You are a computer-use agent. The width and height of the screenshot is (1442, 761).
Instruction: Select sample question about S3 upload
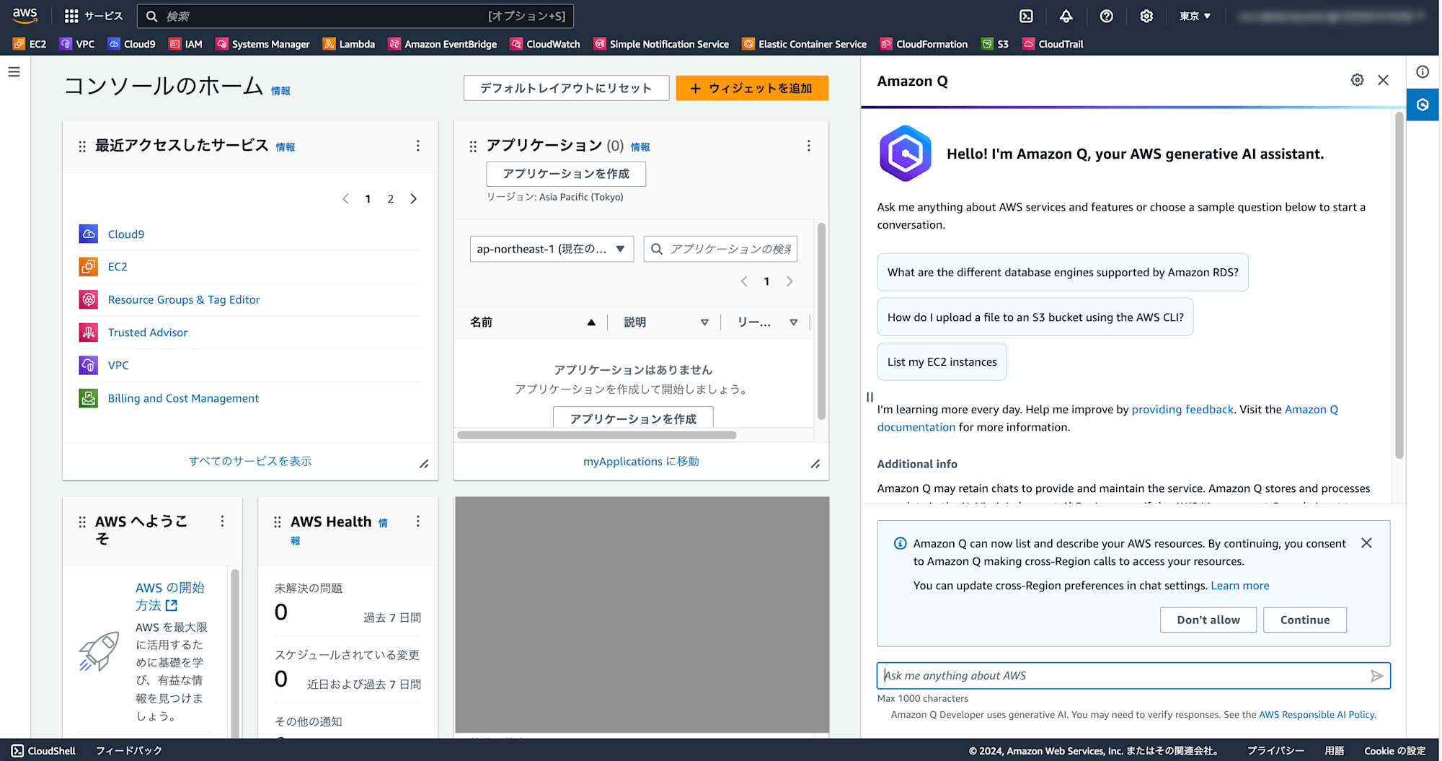click(x=1035, y=317)
